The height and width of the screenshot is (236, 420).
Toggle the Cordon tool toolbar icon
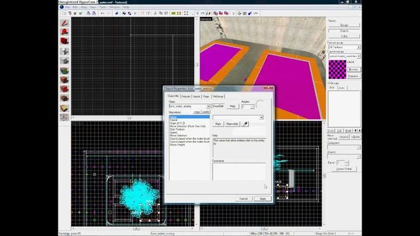[173, 13]
